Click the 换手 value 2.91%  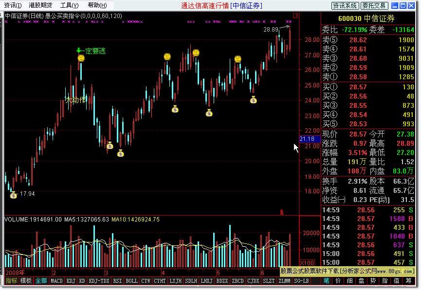click(x=358, y=182)
